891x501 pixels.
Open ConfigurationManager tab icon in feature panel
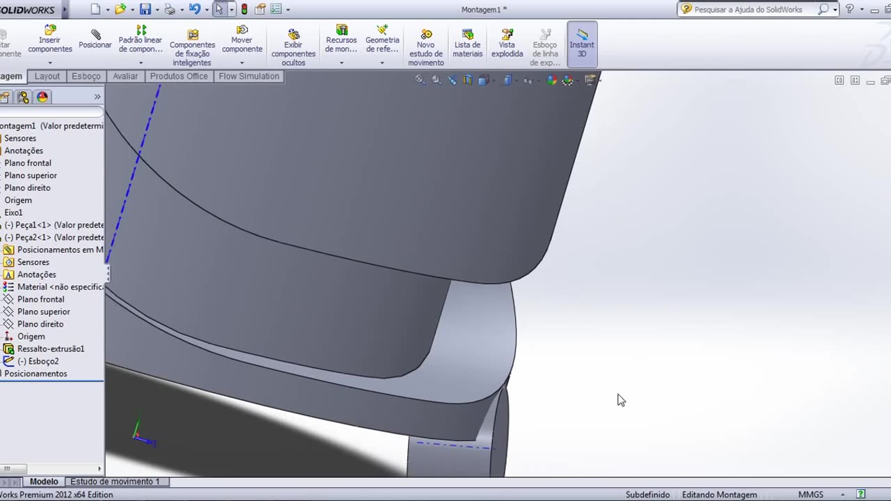click(x=24, y=97)
